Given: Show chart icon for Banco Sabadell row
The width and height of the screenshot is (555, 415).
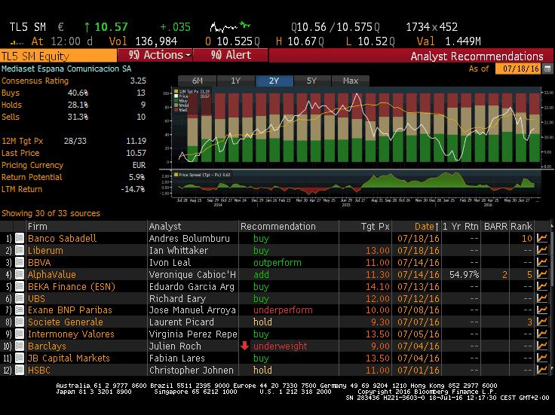Looking at the screenshot, I should point(542,238).
